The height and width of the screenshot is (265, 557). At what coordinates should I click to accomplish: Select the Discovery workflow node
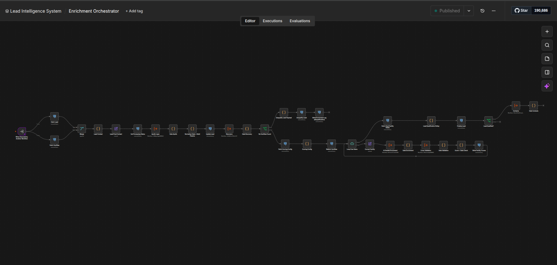(x=229, y=128)
